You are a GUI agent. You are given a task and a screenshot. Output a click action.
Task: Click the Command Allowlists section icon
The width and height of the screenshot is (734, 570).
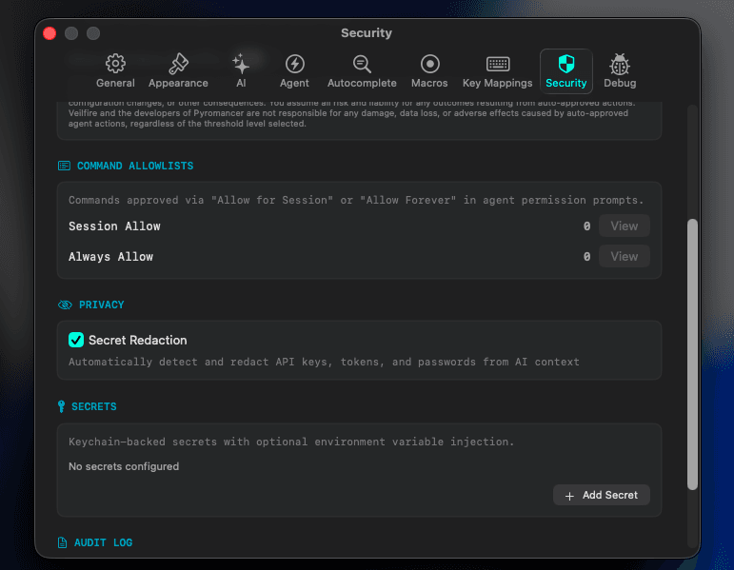[x=64, y=166]
